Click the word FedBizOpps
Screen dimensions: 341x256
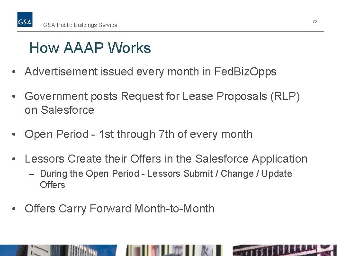click(245, 72)
